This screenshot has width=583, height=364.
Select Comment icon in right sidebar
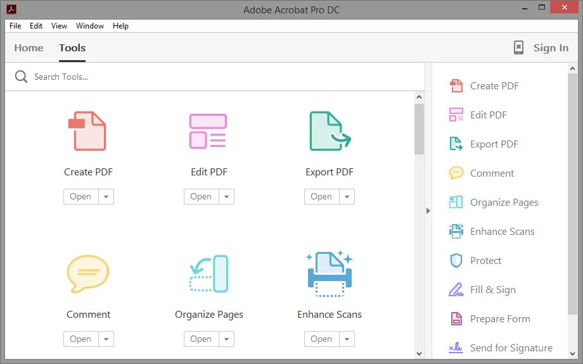click(x=456, y=173)
